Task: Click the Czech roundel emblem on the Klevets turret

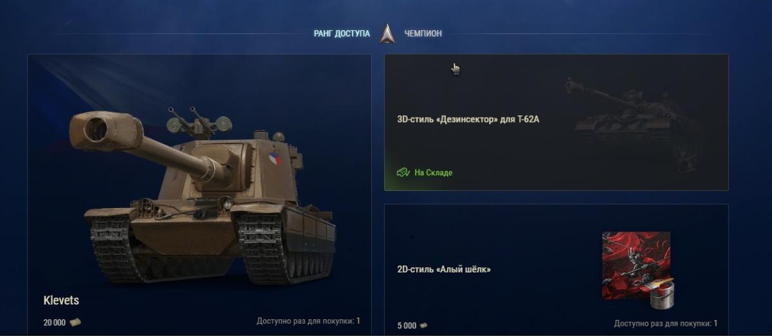Action: click(275, 159)
